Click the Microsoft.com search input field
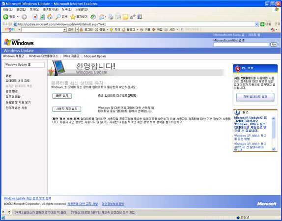282x221 pixels. pyautogui.click(x=241, y=44)
